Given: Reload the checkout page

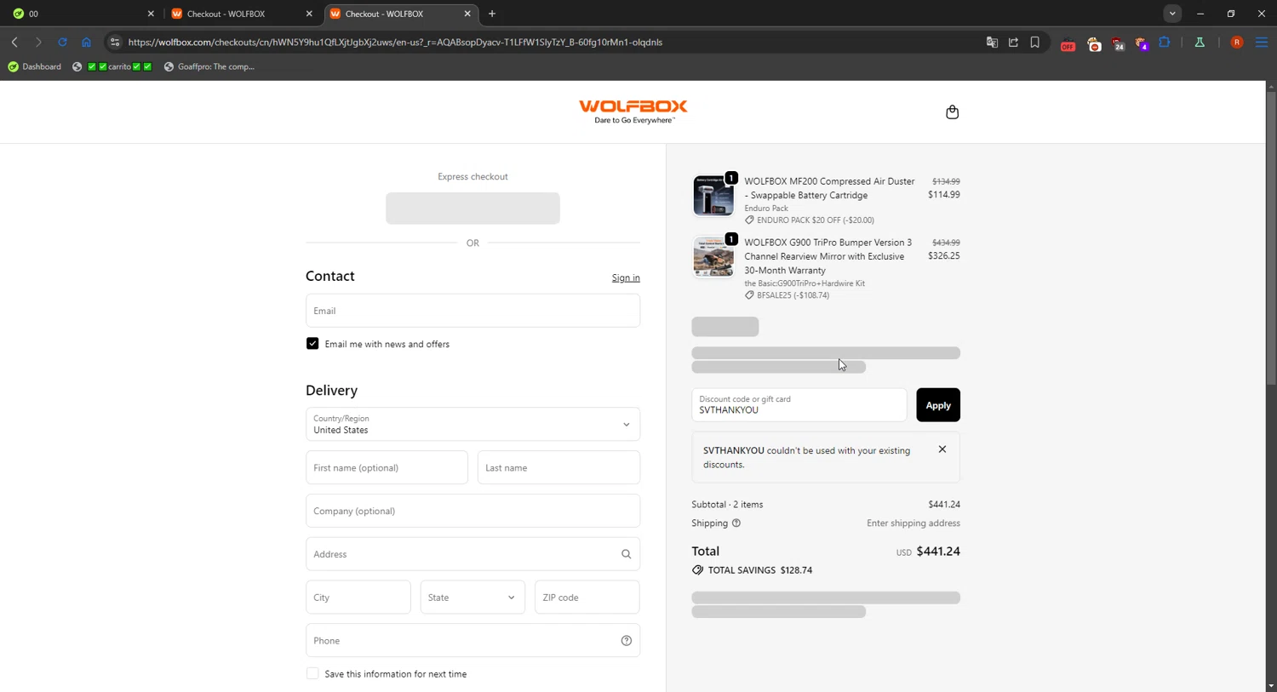Looking at the screenshot, I should (62, 42).
